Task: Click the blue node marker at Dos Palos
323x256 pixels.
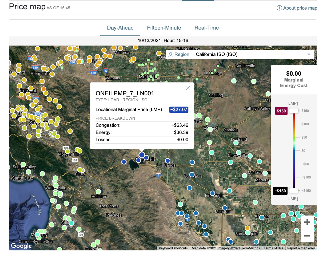Action: (x=192, y=174)
